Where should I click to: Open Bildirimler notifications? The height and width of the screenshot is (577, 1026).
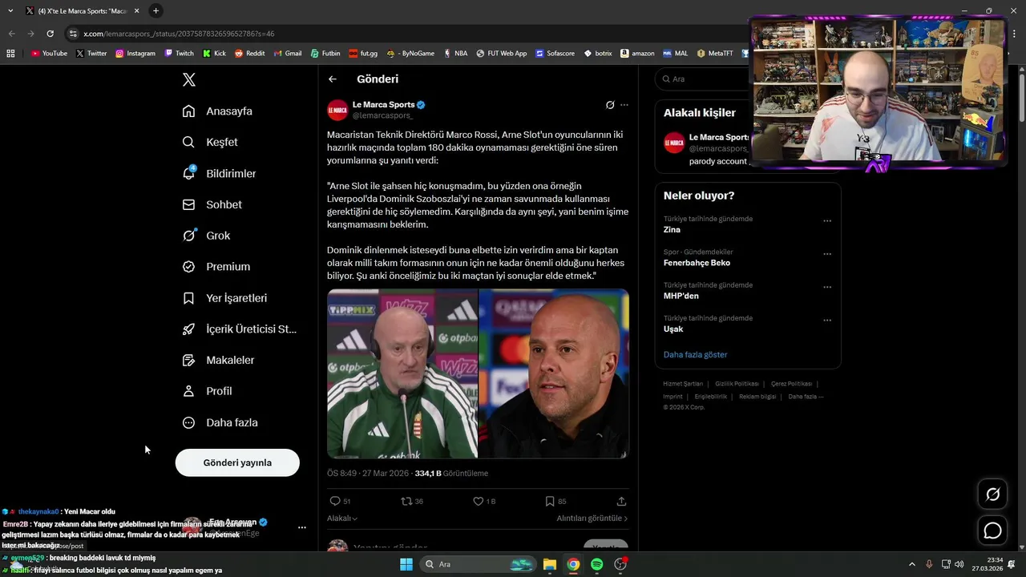219,173
